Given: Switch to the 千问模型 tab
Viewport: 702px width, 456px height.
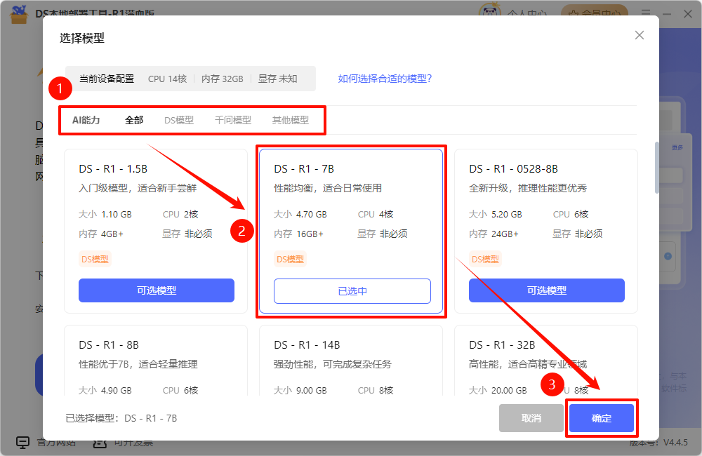Looking at the screenshot, I should point(233,120).
